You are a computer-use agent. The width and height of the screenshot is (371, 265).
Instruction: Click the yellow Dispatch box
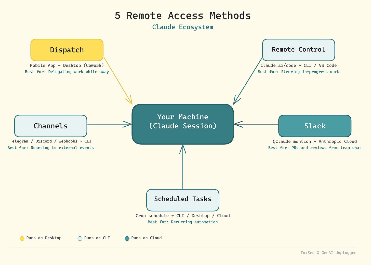click(67, 50)
